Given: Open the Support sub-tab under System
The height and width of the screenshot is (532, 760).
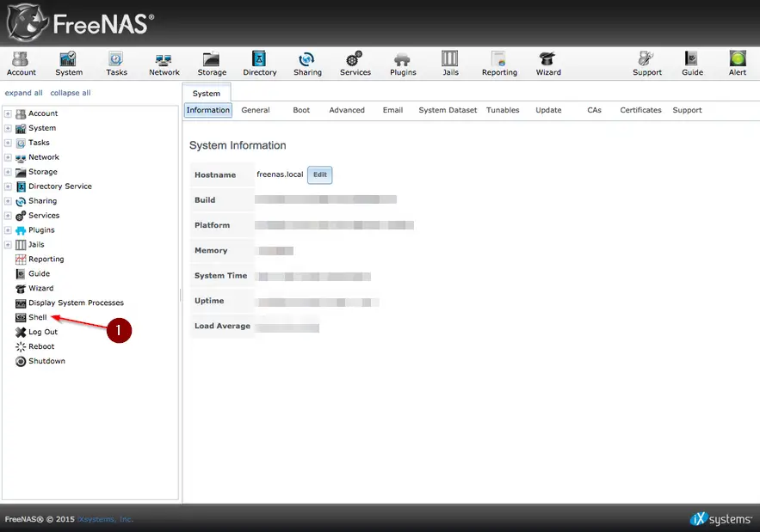Looking at the screenshot, I should [x=687, y=110].
